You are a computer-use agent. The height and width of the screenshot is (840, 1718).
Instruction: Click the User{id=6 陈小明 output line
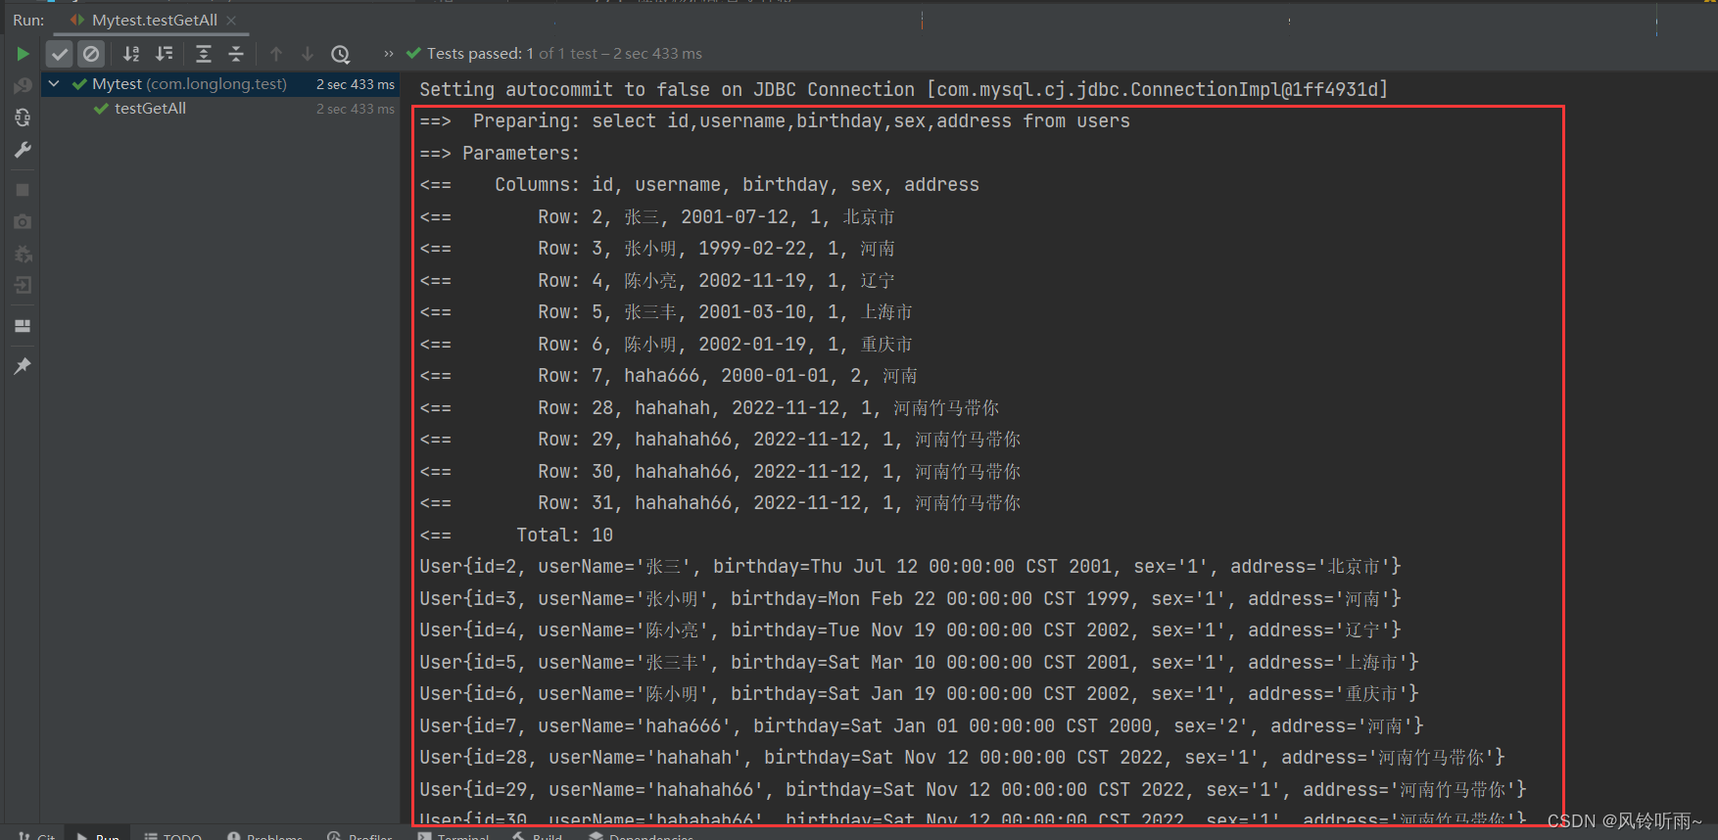919,694
